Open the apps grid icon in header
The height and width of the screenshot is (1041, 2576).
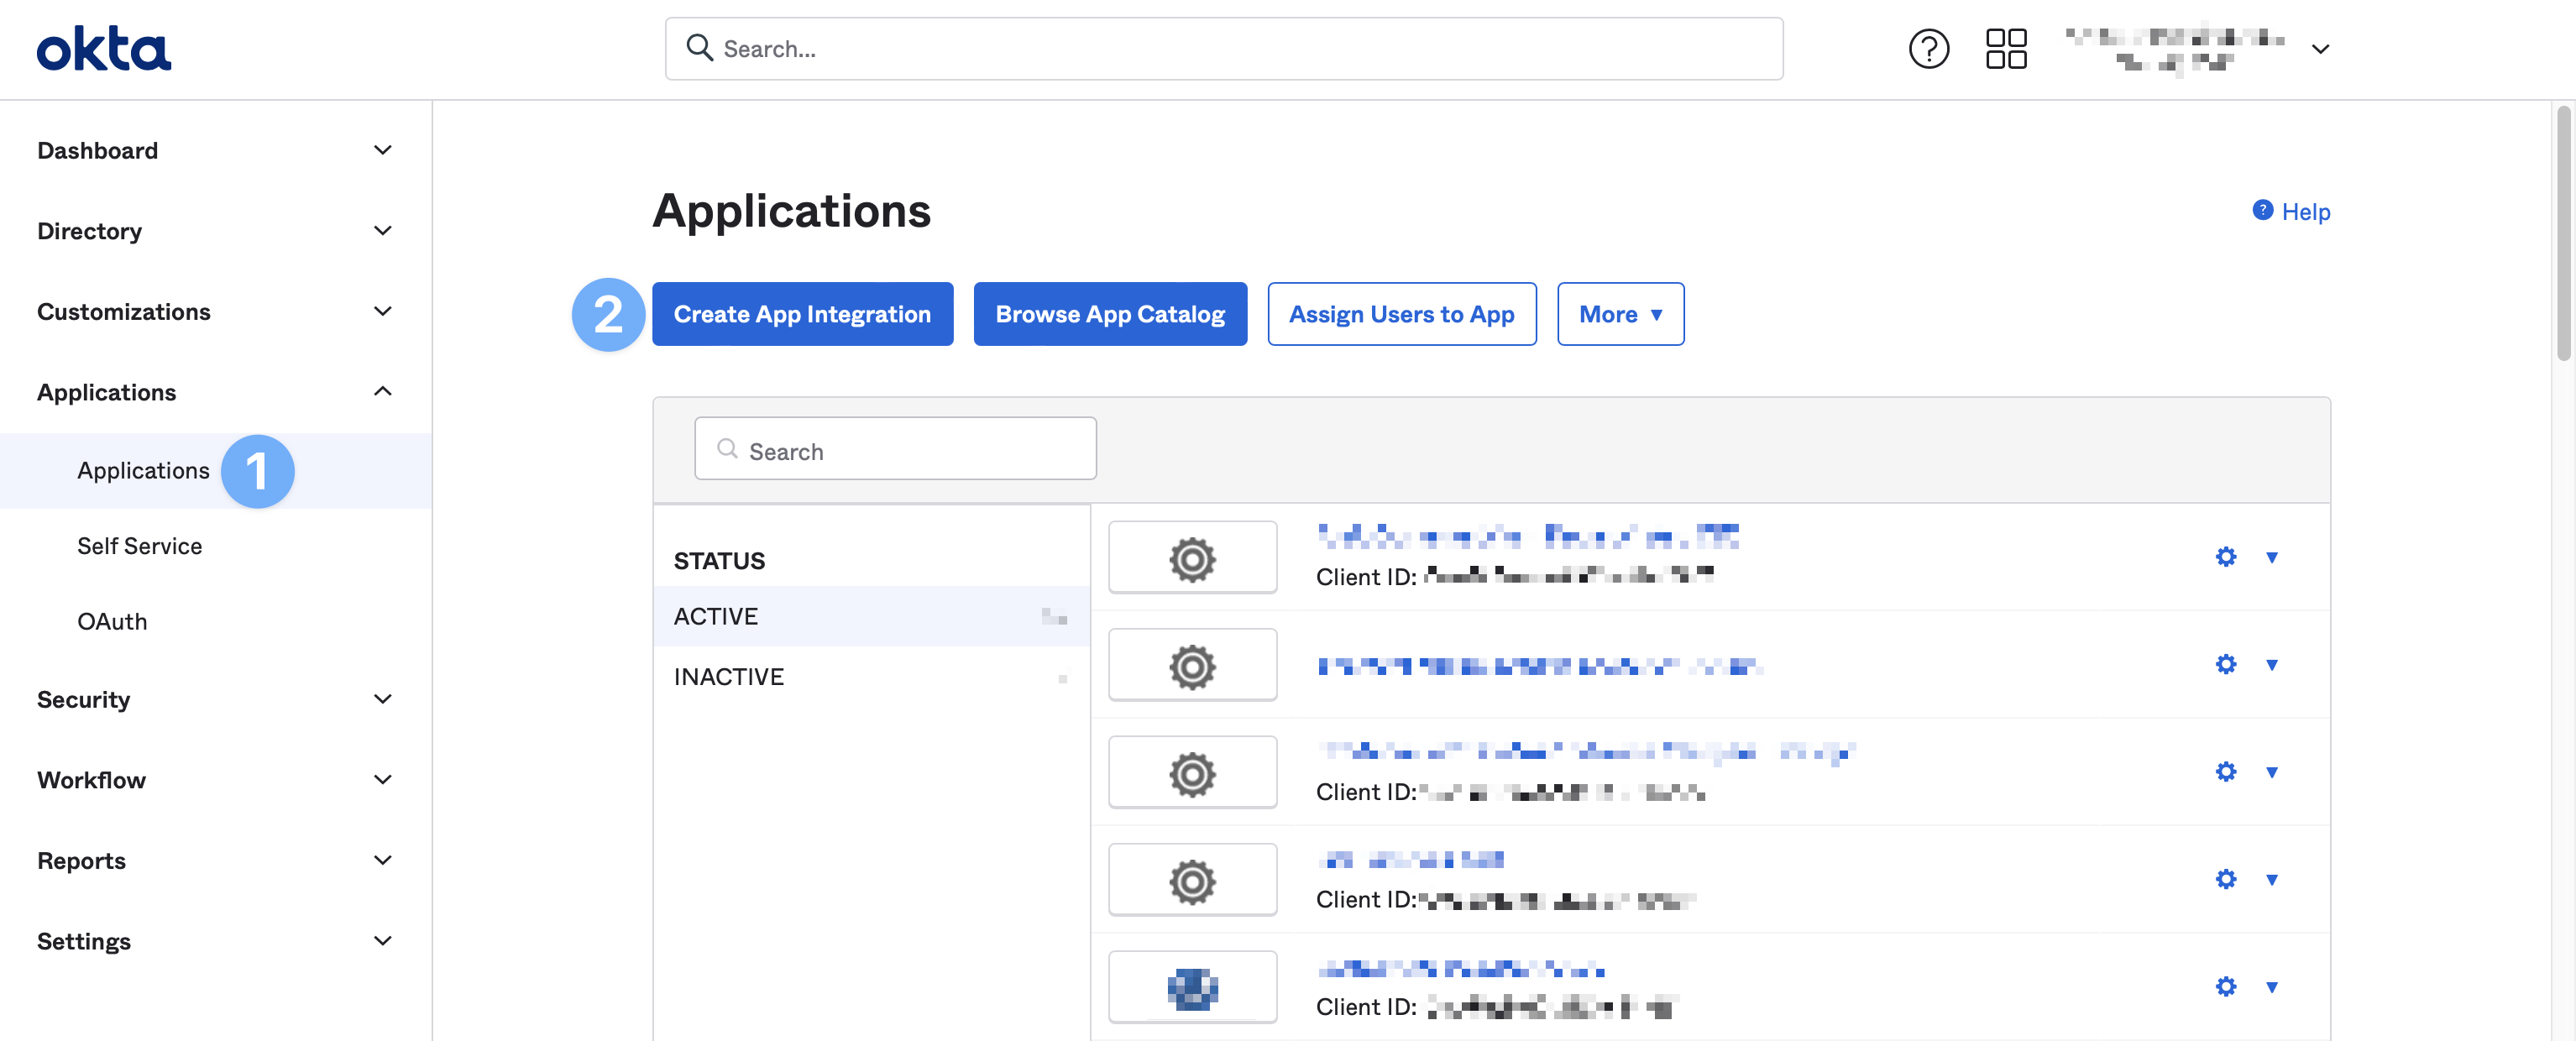tap(2005, 49)
